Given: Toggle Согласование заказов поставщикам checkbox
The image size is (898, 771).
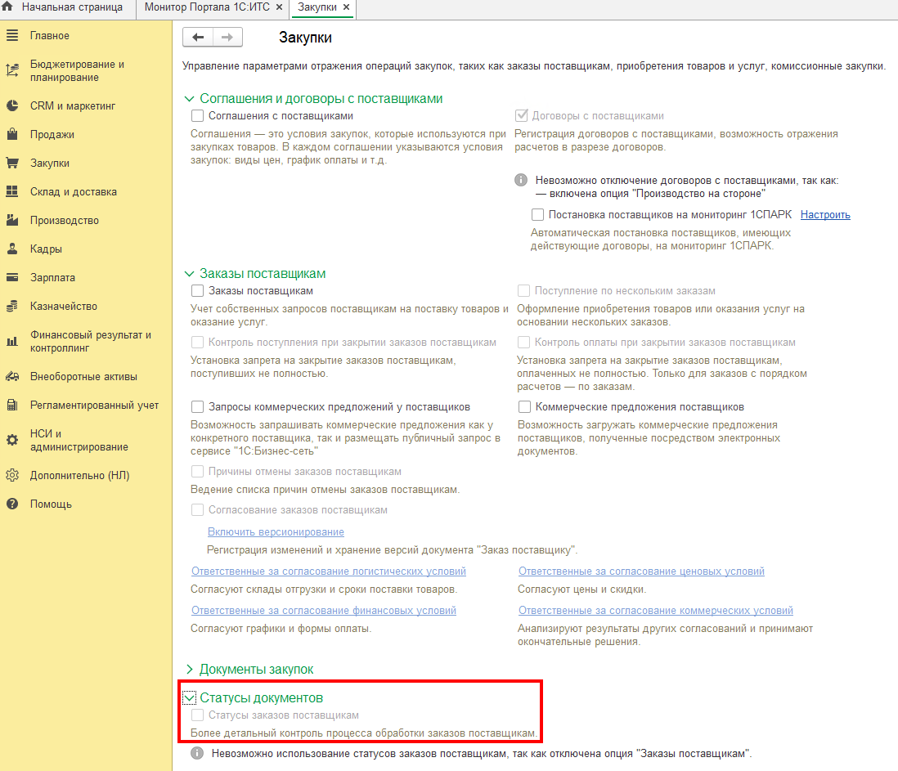Looking at the screenshot, I should coord(198,510).
